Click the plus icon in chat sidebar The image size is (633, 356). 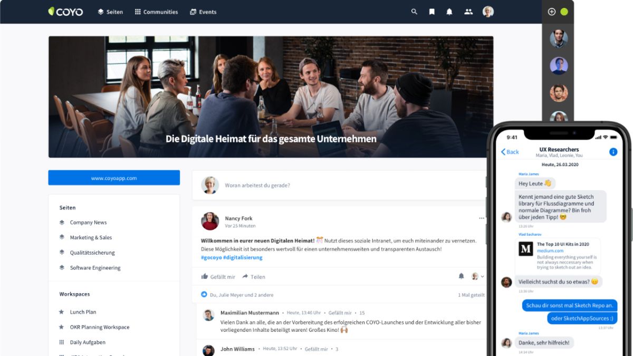[x=552, y=12]
